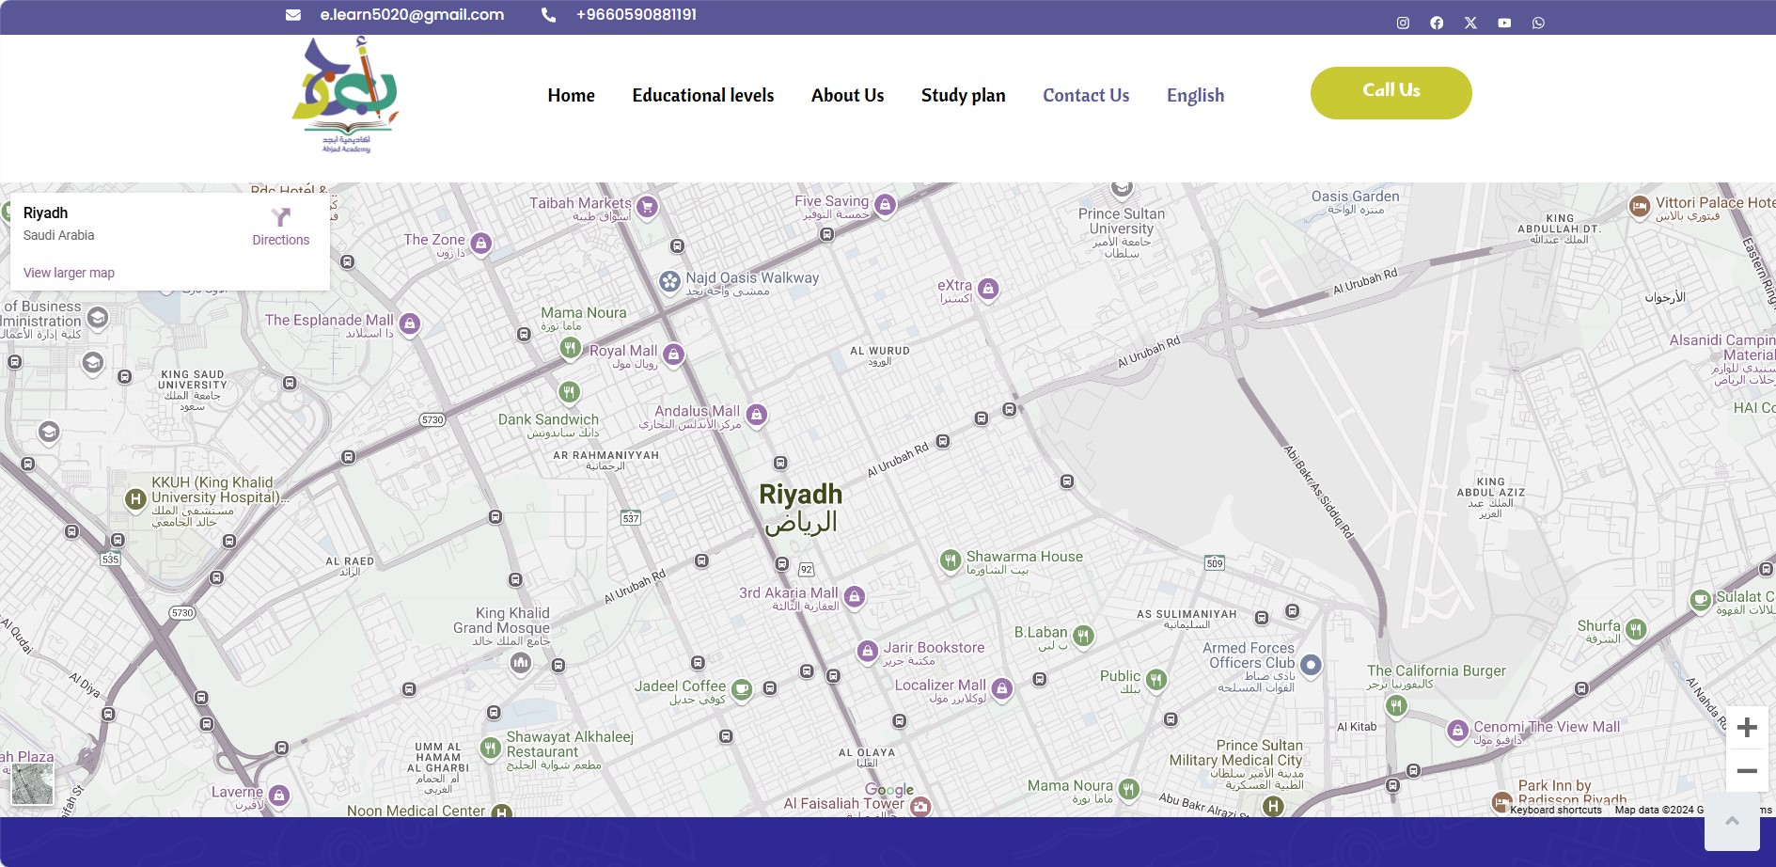This screenshot has height=867, width=1776.
Task: Select the Five Saving shopping pin
Action: click(x=885, y=204)
